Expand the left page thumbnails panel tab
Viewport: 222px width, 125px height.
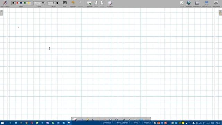tap(1, 12)
